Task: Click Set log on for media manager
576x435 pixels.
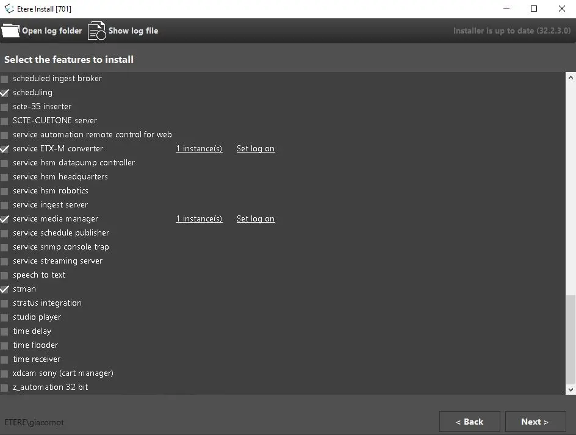Action: point(256,219)
